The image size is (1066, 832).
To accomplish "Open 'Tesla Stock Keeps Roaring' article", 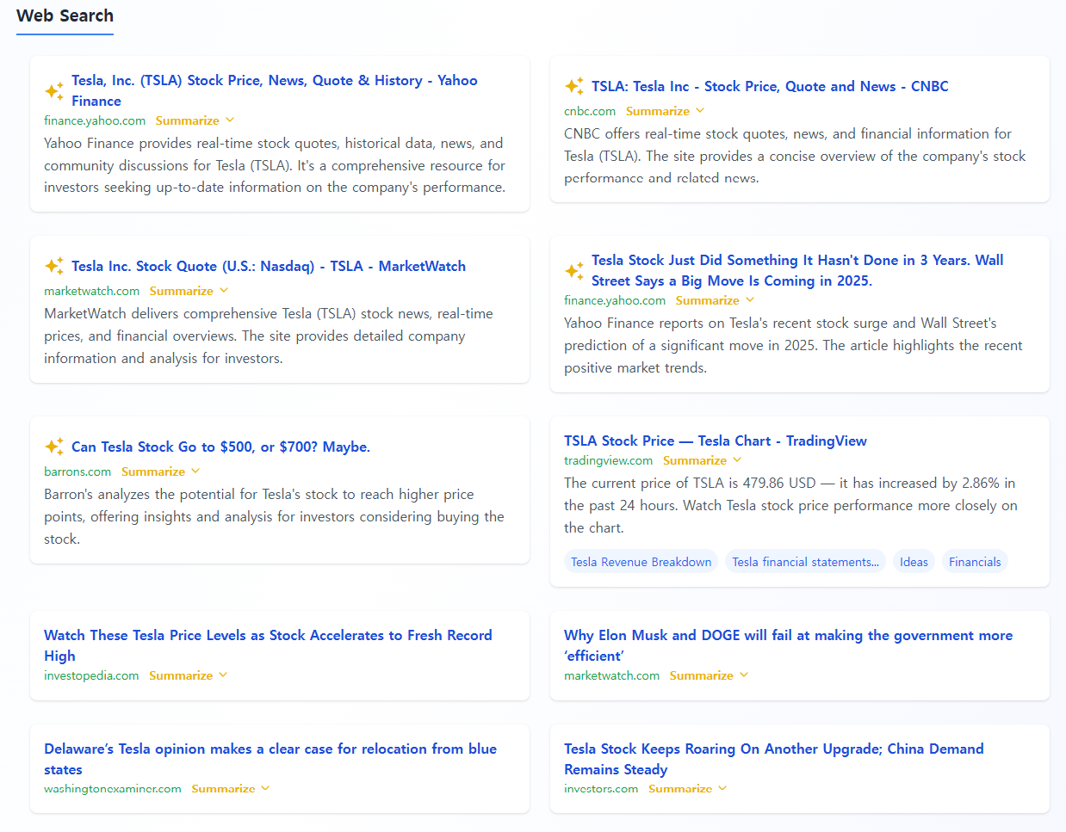I will (x=774, y=759).
